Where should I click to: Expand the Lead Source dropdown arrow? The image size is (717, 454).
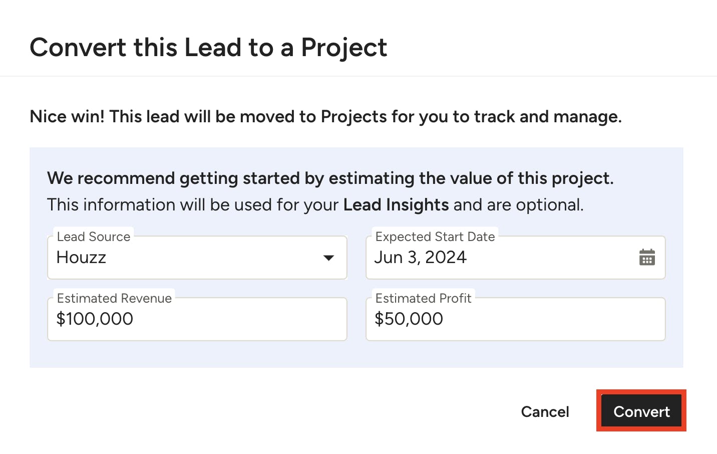[x=328, y=258]
